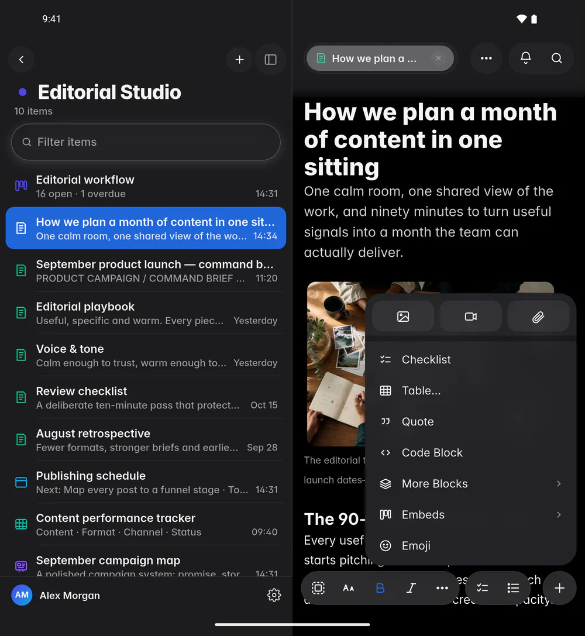
Task: Toggle italic formatting
Action: click(411, 588)
